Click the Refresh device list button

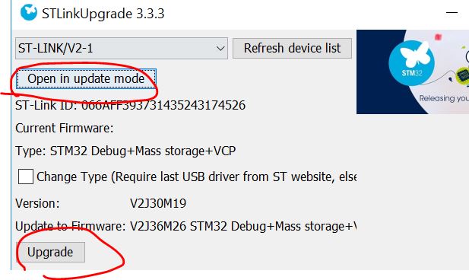pyautogui.click(x=292, y=48)
